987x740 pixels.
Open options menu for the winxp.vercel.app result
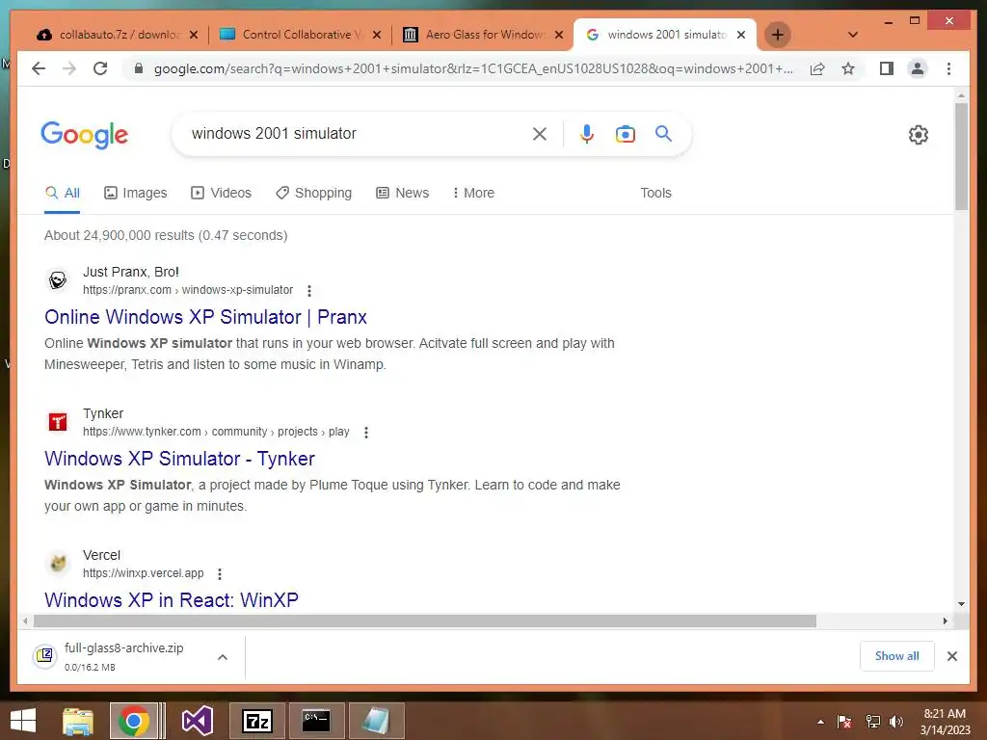click(220, 574)
